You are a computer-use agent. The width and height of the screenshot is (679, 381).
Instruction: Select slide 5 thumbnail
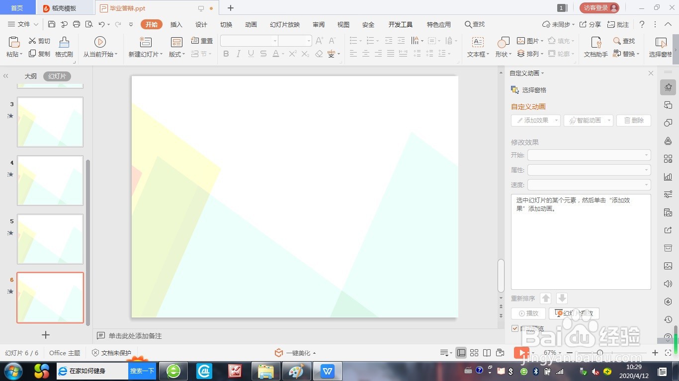point(50,239)
